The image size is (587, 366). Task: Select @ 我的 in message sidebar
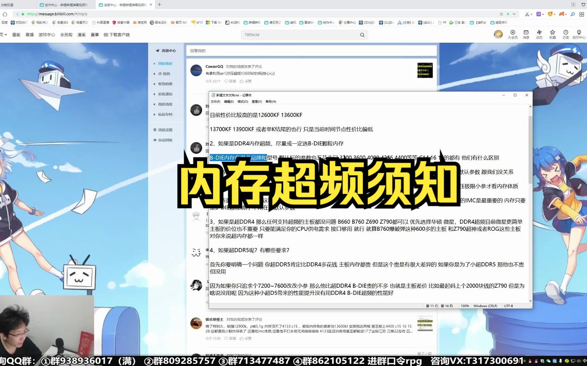[x=164, y=74]
